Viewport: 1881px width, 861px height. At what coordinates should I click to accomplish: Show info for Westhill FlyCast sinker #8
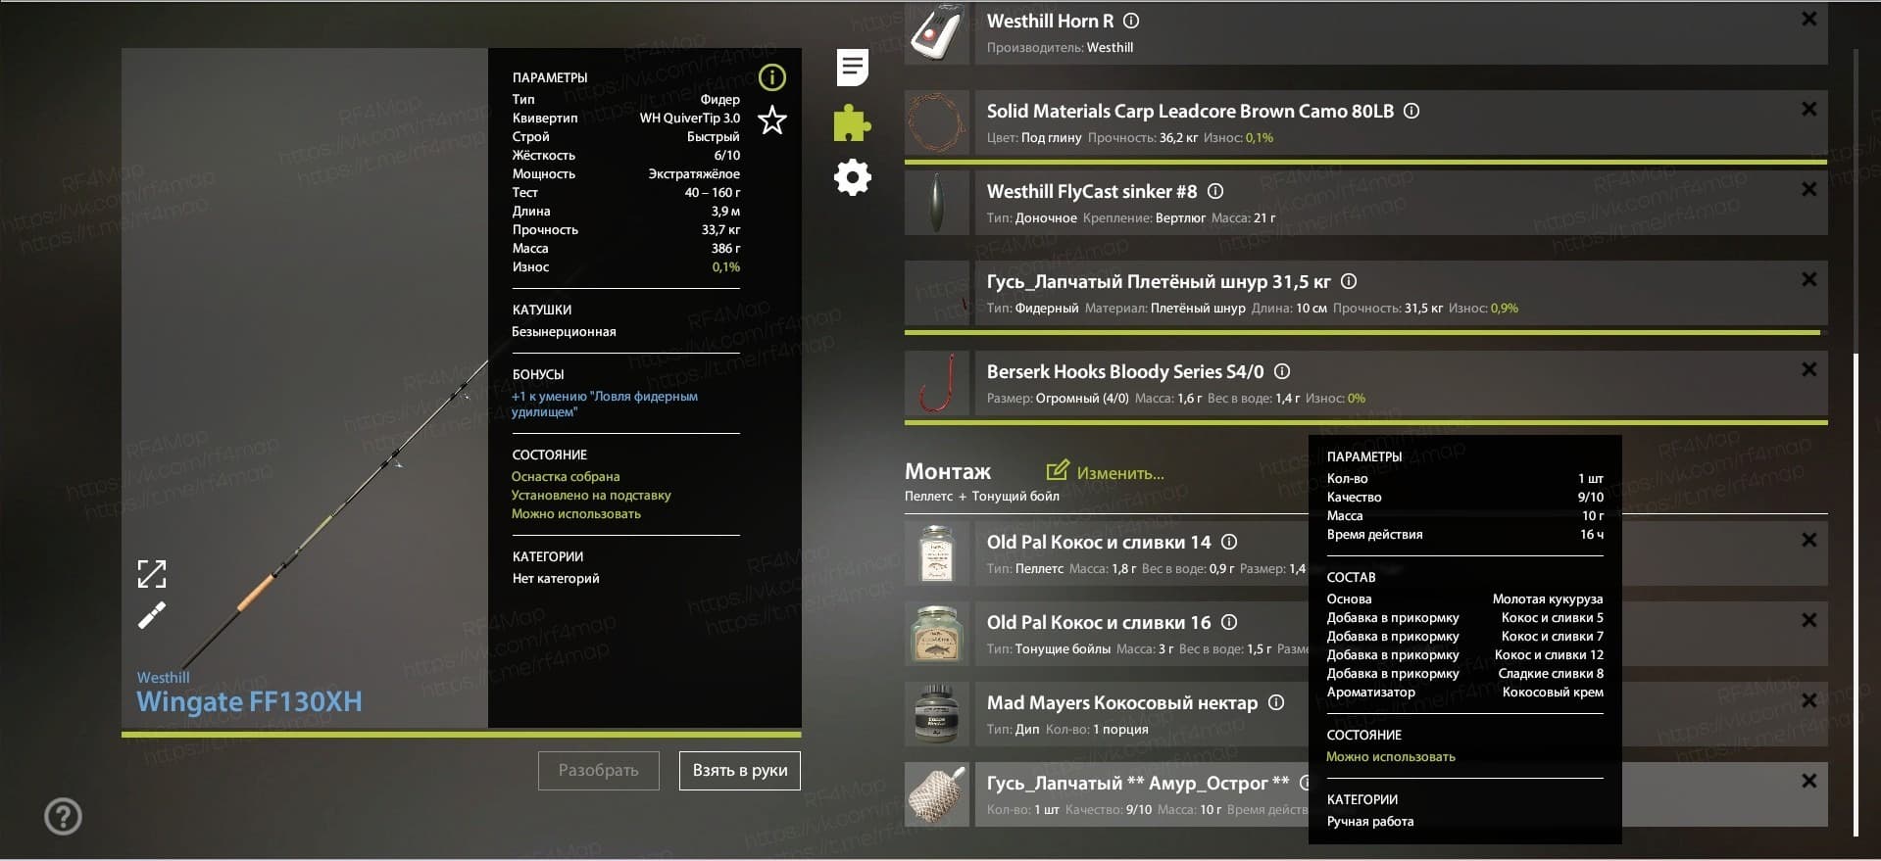[1215, 191]
